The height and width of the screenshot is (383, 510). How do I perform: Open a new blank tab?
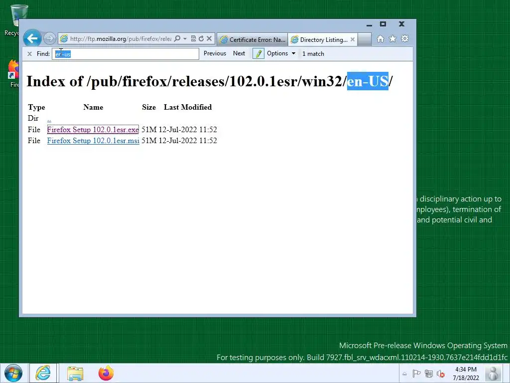(364, 39)
